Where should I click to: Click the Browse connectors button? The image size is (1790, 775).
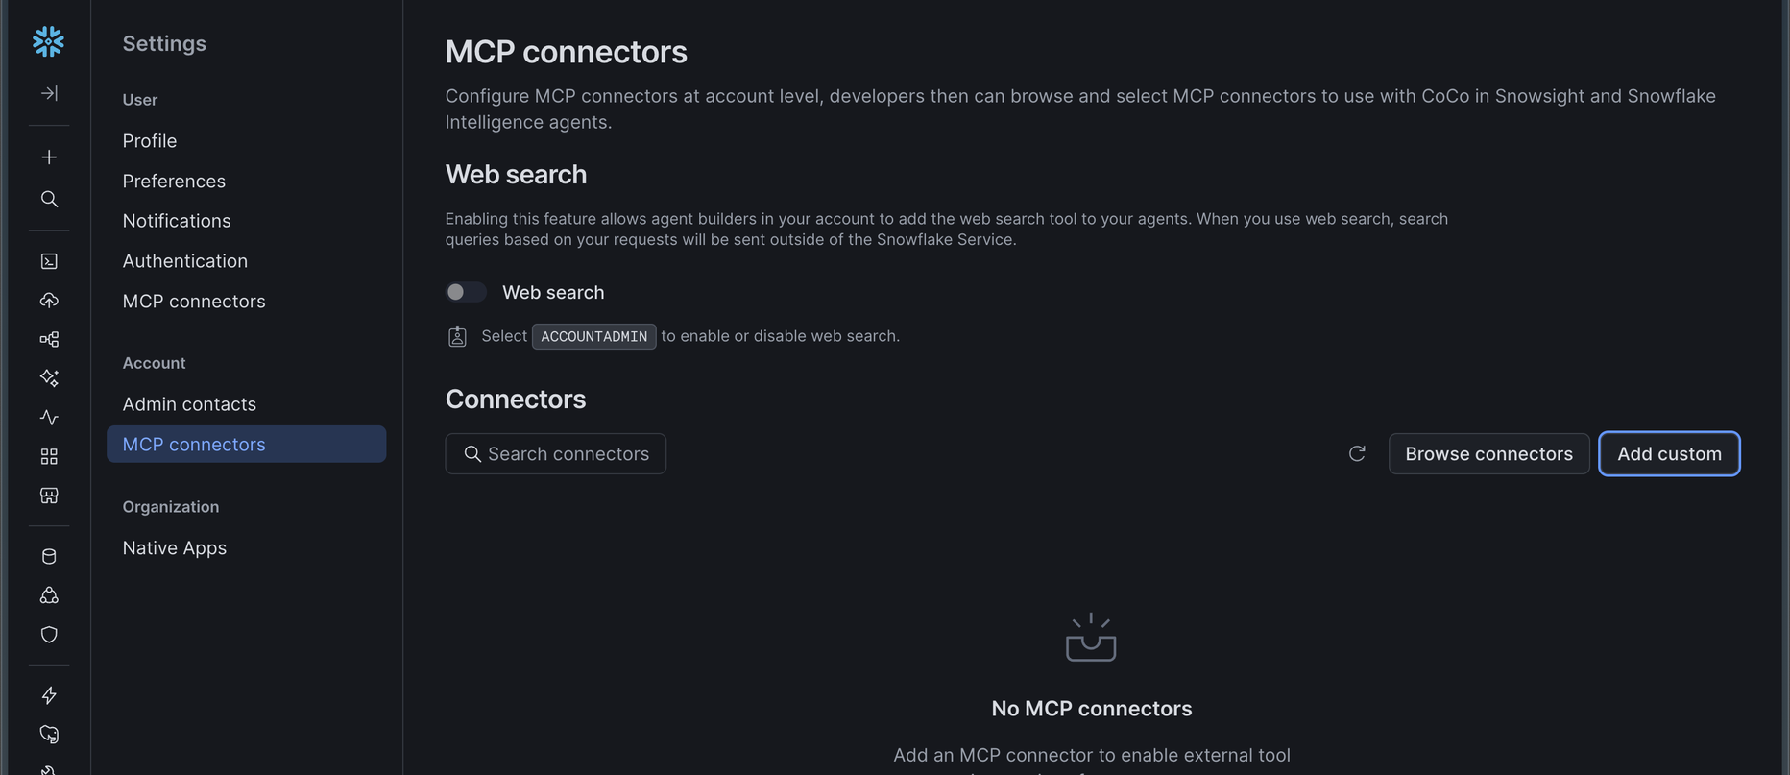point(1488,453)
